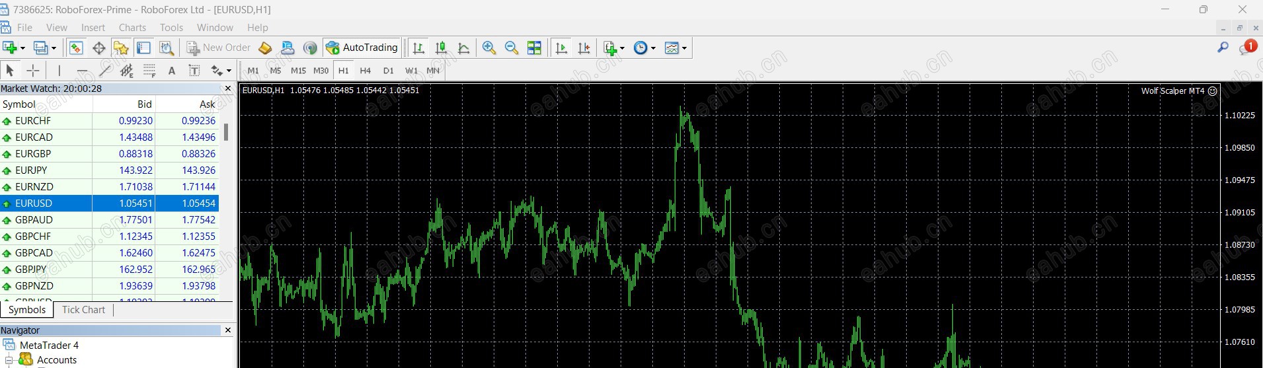Toggle chart auto scroll icon
Viewport: 1263px width, 368px height.
(562, 48)
